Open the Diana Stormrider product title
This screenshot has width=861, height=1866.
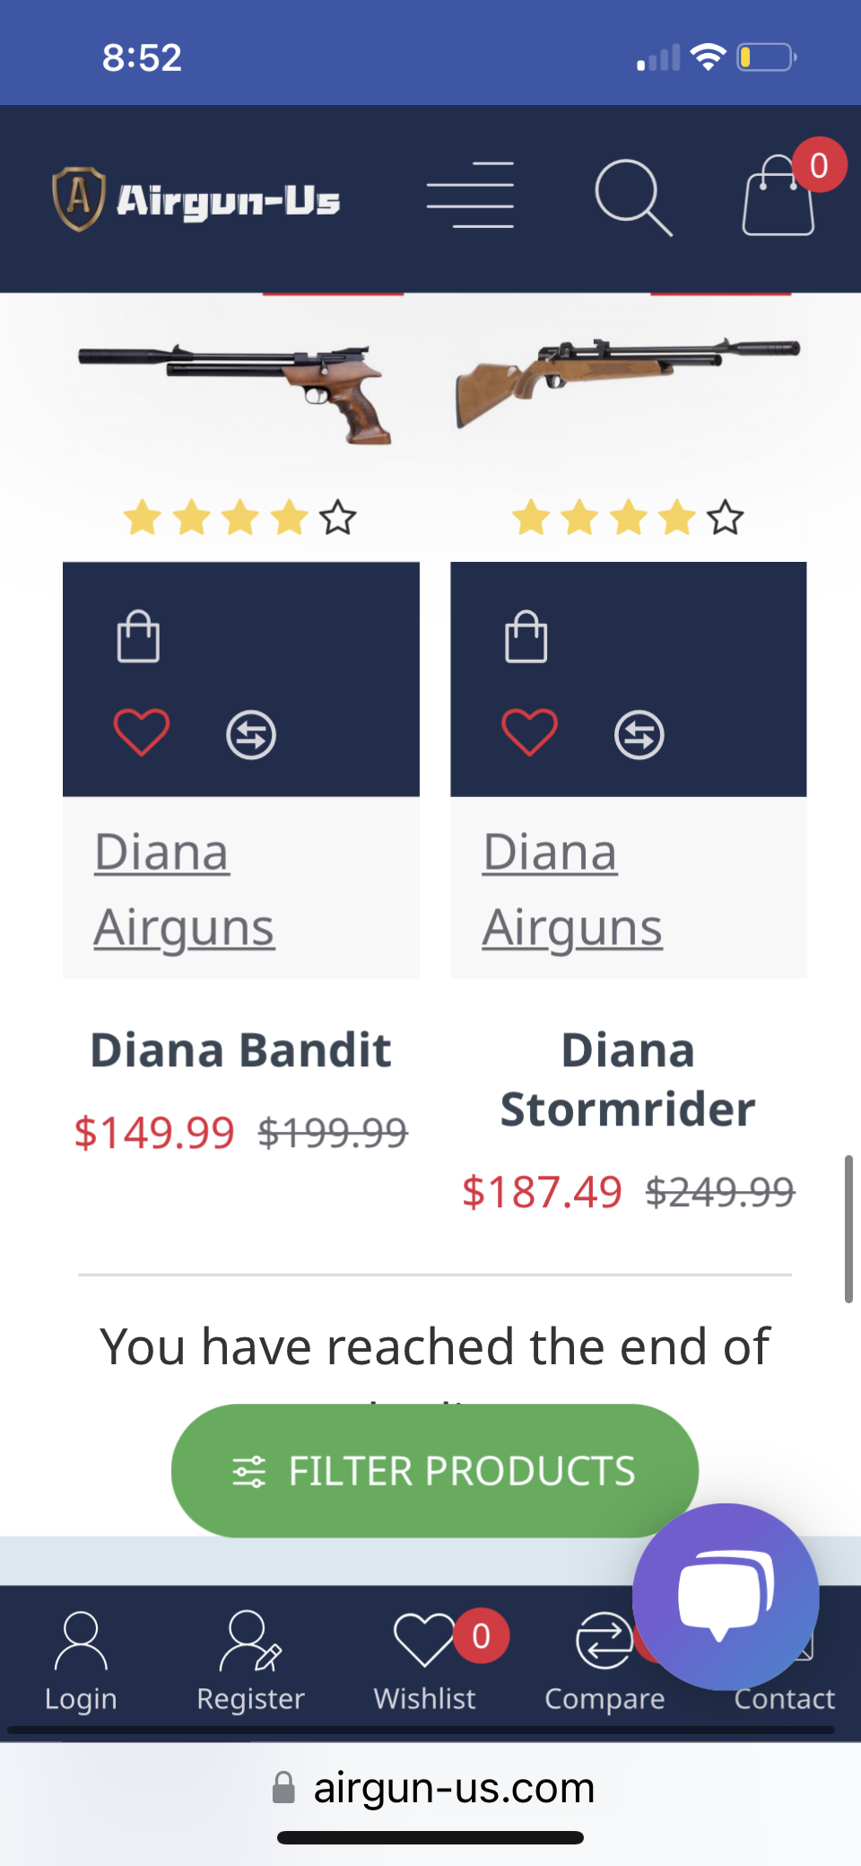tap(628, 1080)
